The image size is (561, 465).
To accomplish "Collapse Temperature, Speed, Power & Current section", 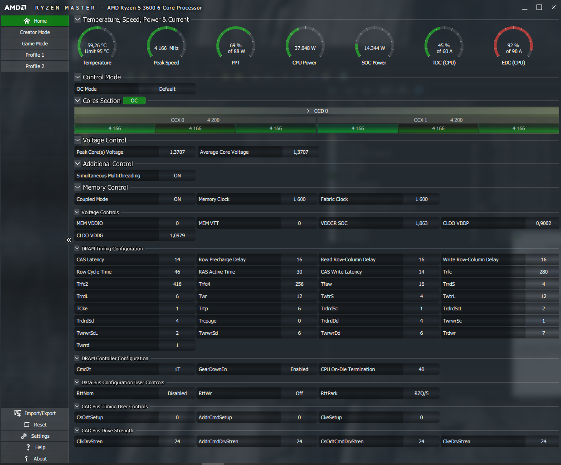I will [x=78, y=20].
